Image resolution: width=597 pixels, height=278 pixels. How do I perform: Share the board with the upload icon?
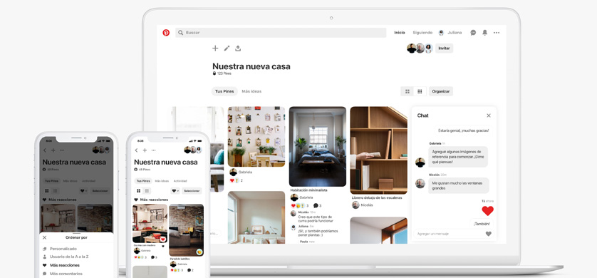[238, 48]
